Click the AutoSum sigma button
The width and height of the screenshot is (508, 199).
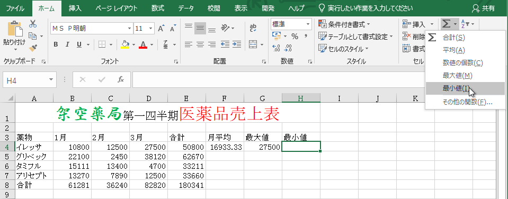tap(447, 24)
